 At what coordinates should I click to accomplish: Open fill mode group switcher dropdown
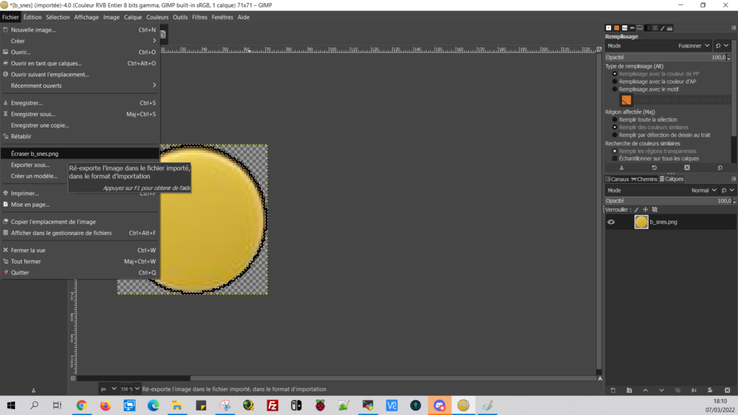(722, 45)
